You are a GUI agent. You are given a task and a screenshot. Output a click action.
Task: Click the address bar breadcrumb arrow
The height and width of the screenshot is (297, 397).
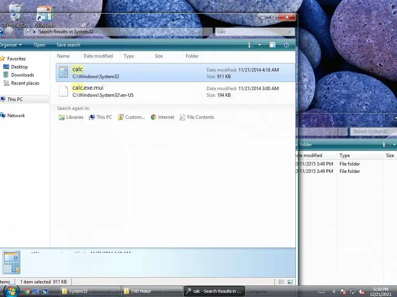click(x=35, y=32)
